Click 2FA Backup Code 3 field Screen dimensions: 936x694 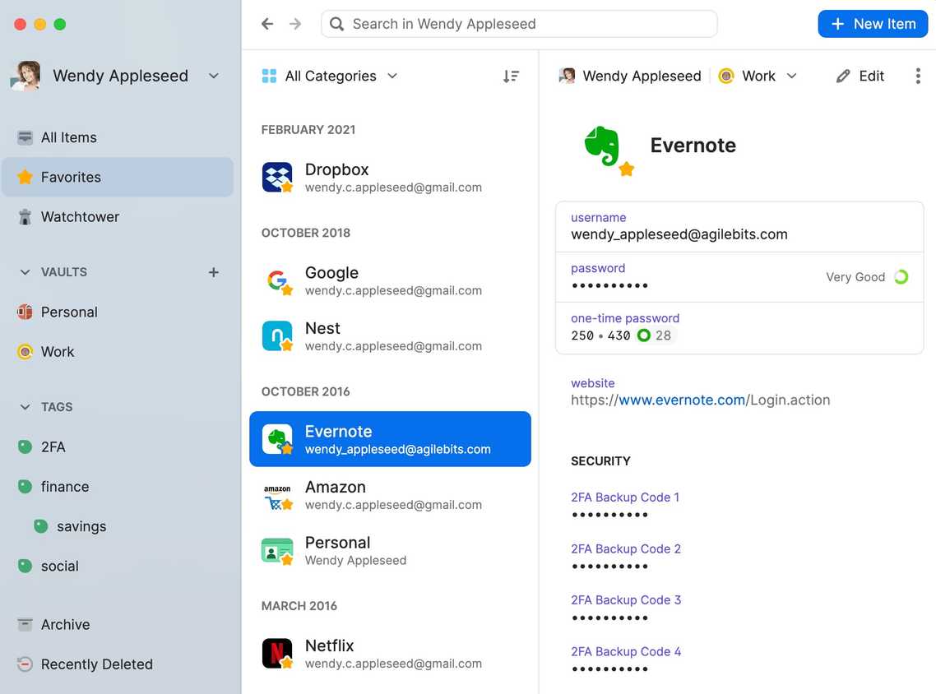pyautogui.click(x=625, y=608)
